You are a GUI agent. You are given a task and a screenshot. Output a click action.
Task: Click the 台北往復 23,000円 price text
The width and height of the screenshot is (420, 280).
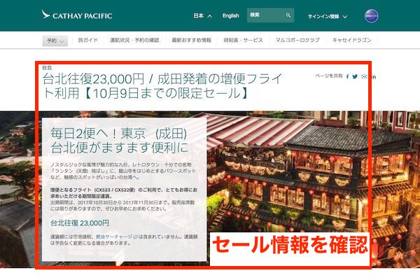click(x=80, y=223)
